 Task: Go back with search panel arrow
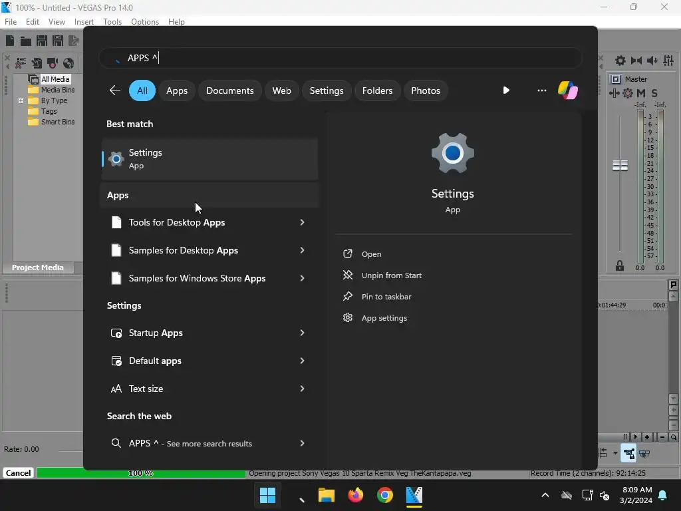[x=114, y=90]
